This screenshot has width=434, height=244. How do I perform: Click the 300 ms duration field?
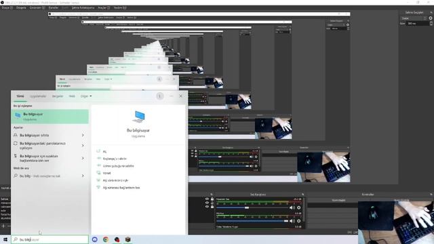click(418, 24)
